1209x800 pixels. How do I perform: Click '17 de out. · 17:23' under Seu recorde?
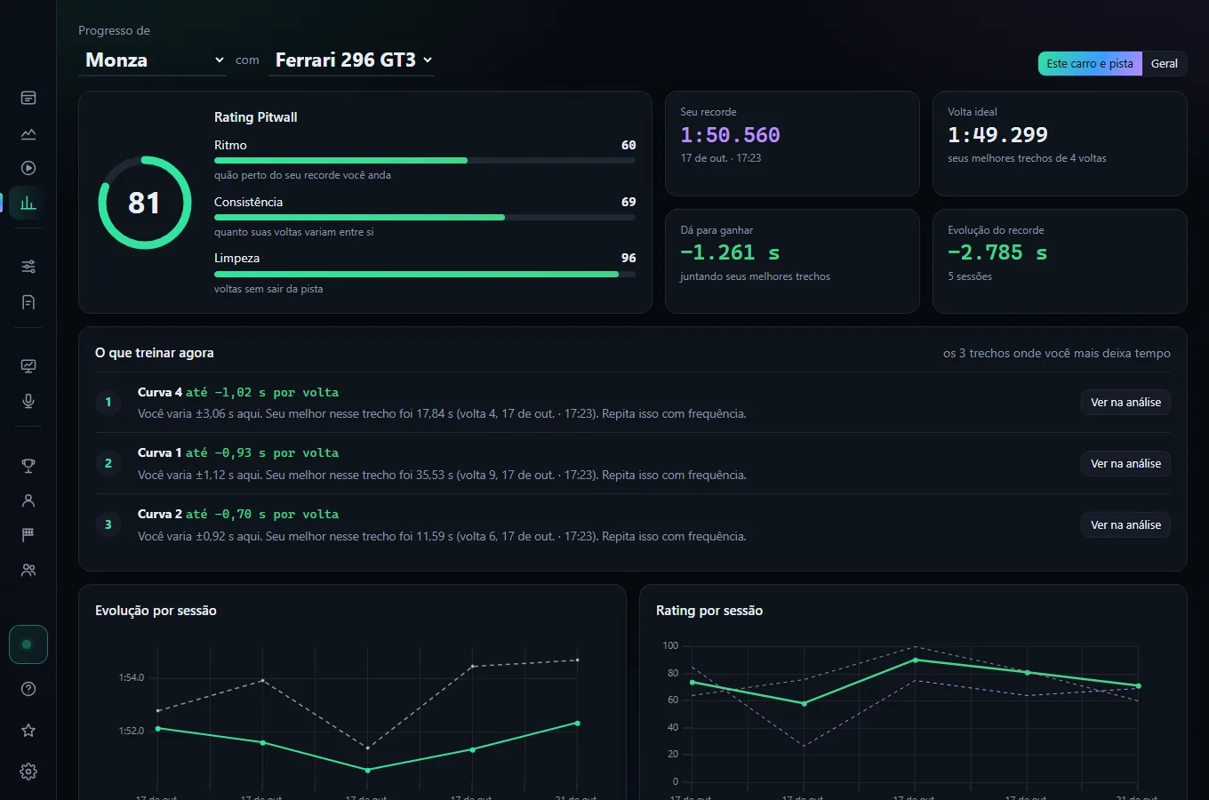[x=721, y=158]
